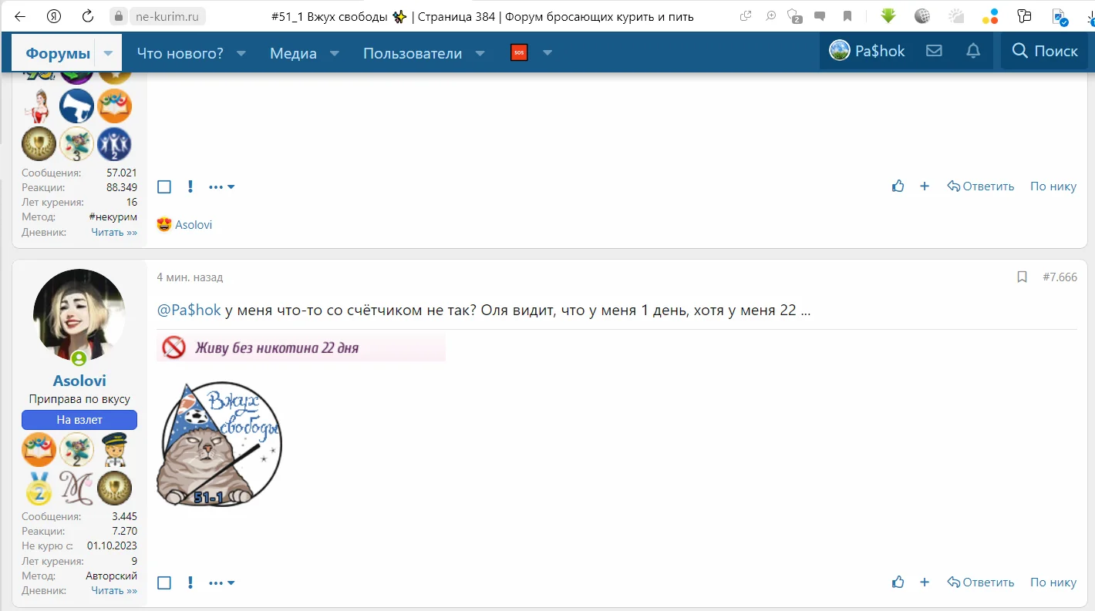Image resolution: width=1095 pixels, height=611 pixels.
Task: Expand the Форумы submenu arrow
Action: point(108,53)
